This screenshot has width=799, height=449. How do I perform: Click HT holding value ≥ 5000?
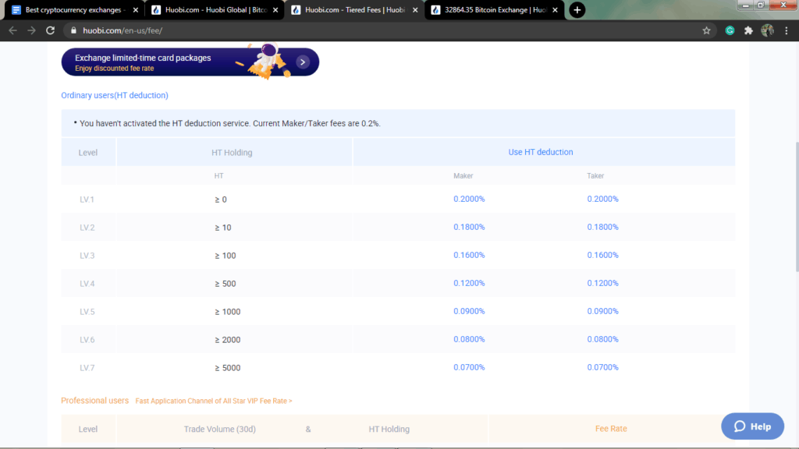[227, 368]
